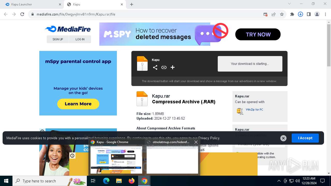Launch Firefox from taskbar
This screenshot has height=186, width=331.
click(132, 181)
